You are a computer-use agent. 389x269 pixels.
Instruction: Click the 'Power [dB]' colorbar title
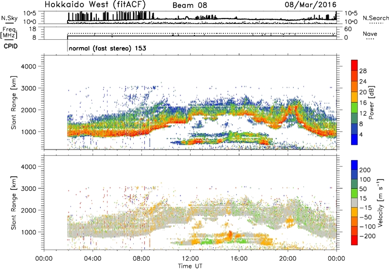(x=371, y=102)
